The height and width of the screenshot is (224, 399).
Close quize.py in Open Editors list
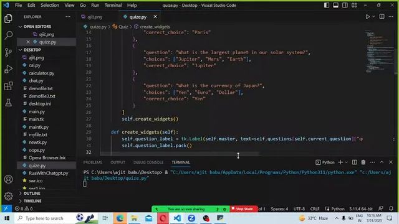click(x=28, y=42)
